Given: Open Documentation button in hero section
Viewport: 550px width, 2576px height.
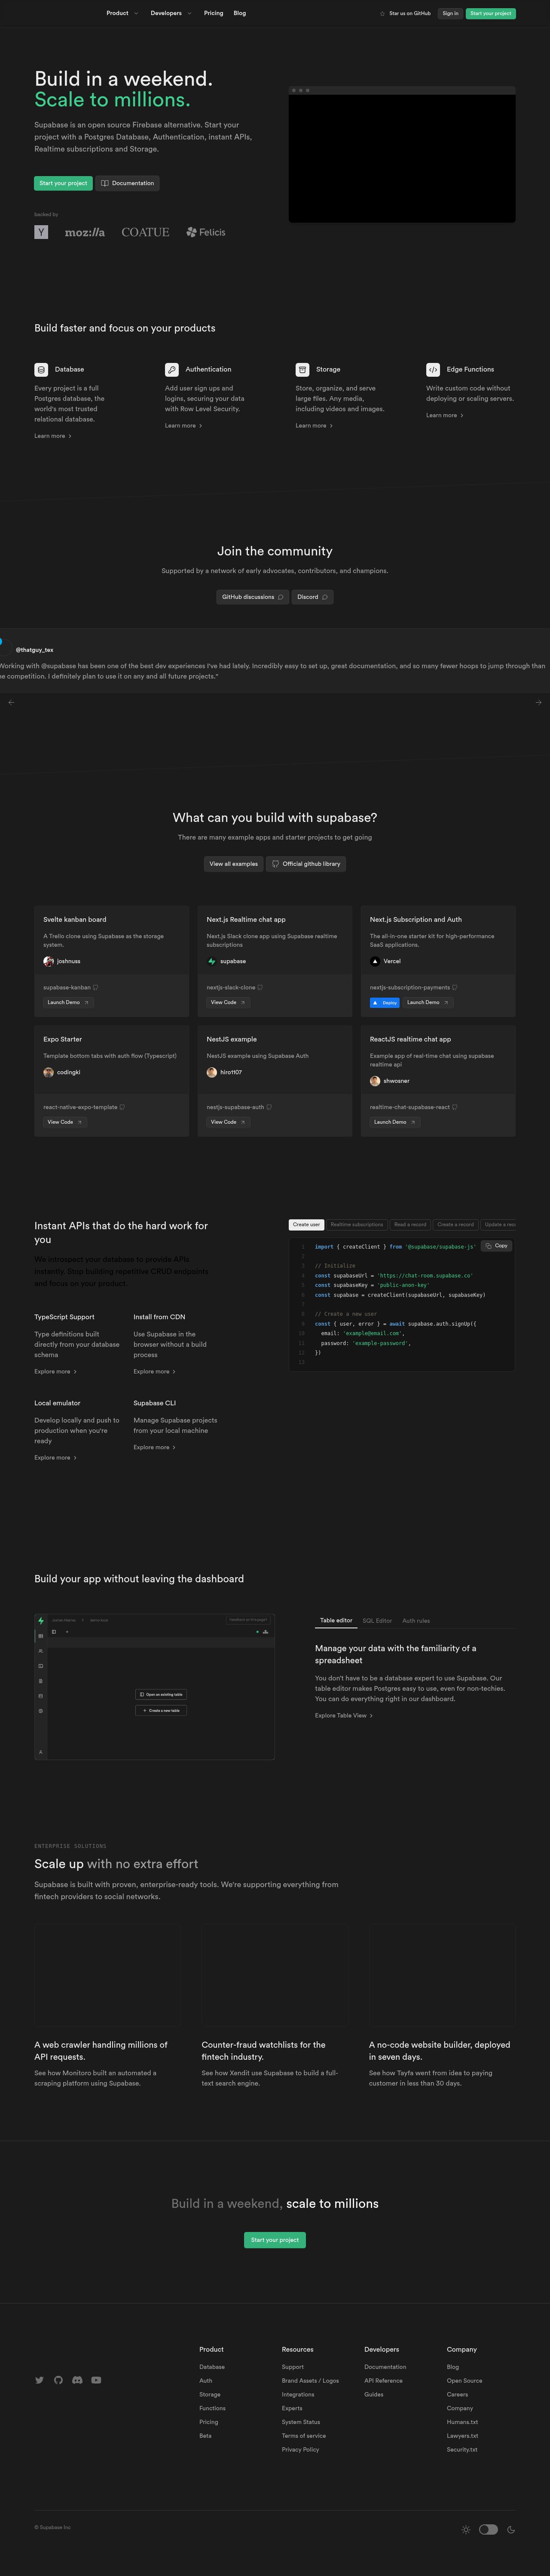Looking at the screenshot, I should click(x=128, y=183).
